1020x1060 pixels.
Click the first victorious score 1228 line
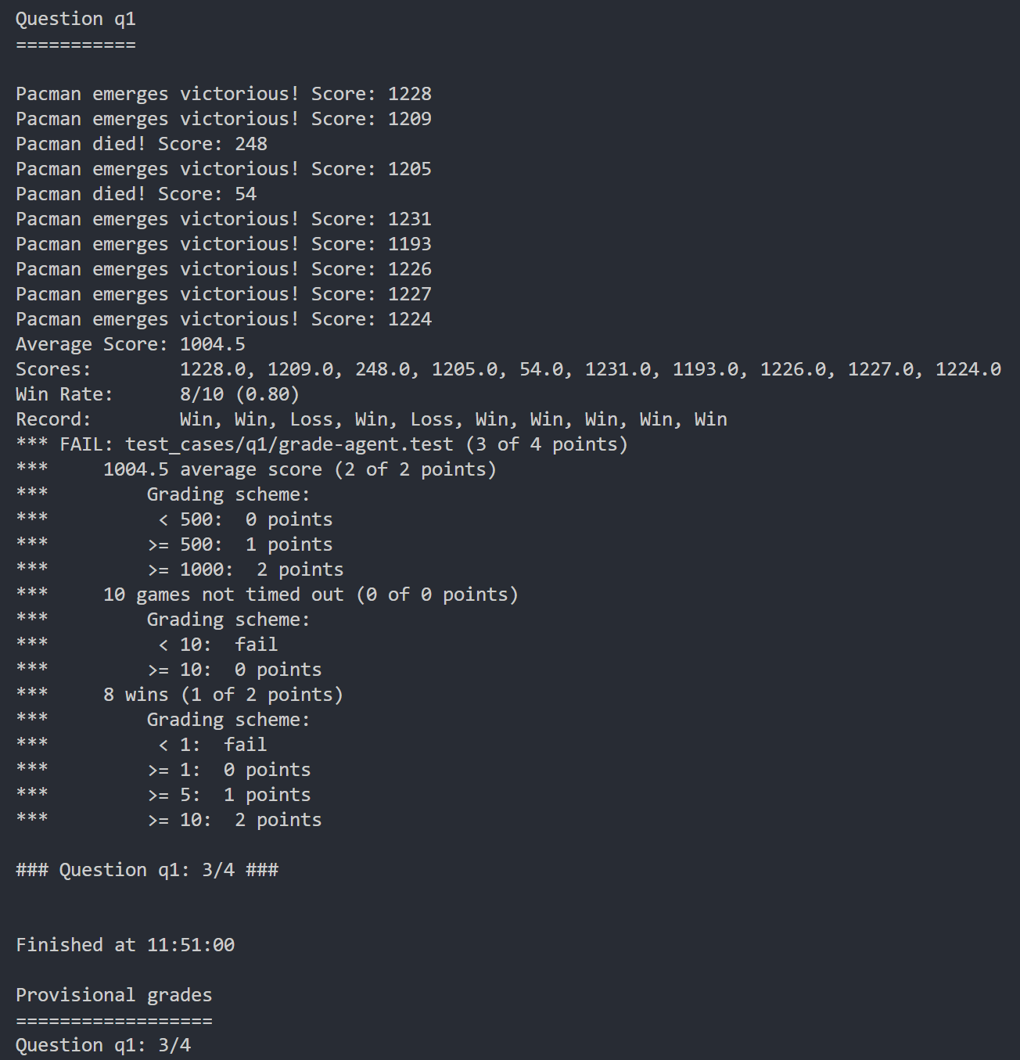(x=224, y=94)
